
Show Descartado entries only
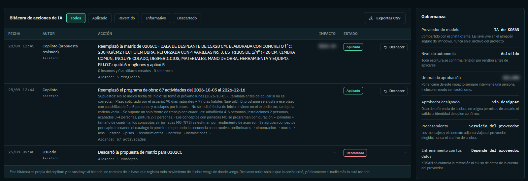click(x=187, y=18)
